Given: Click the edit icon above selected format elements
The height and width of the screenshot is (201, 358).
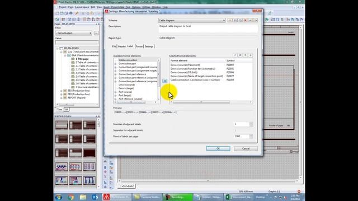Looking at the screenshot, I should pyautogui.click(x=235, y=55).
